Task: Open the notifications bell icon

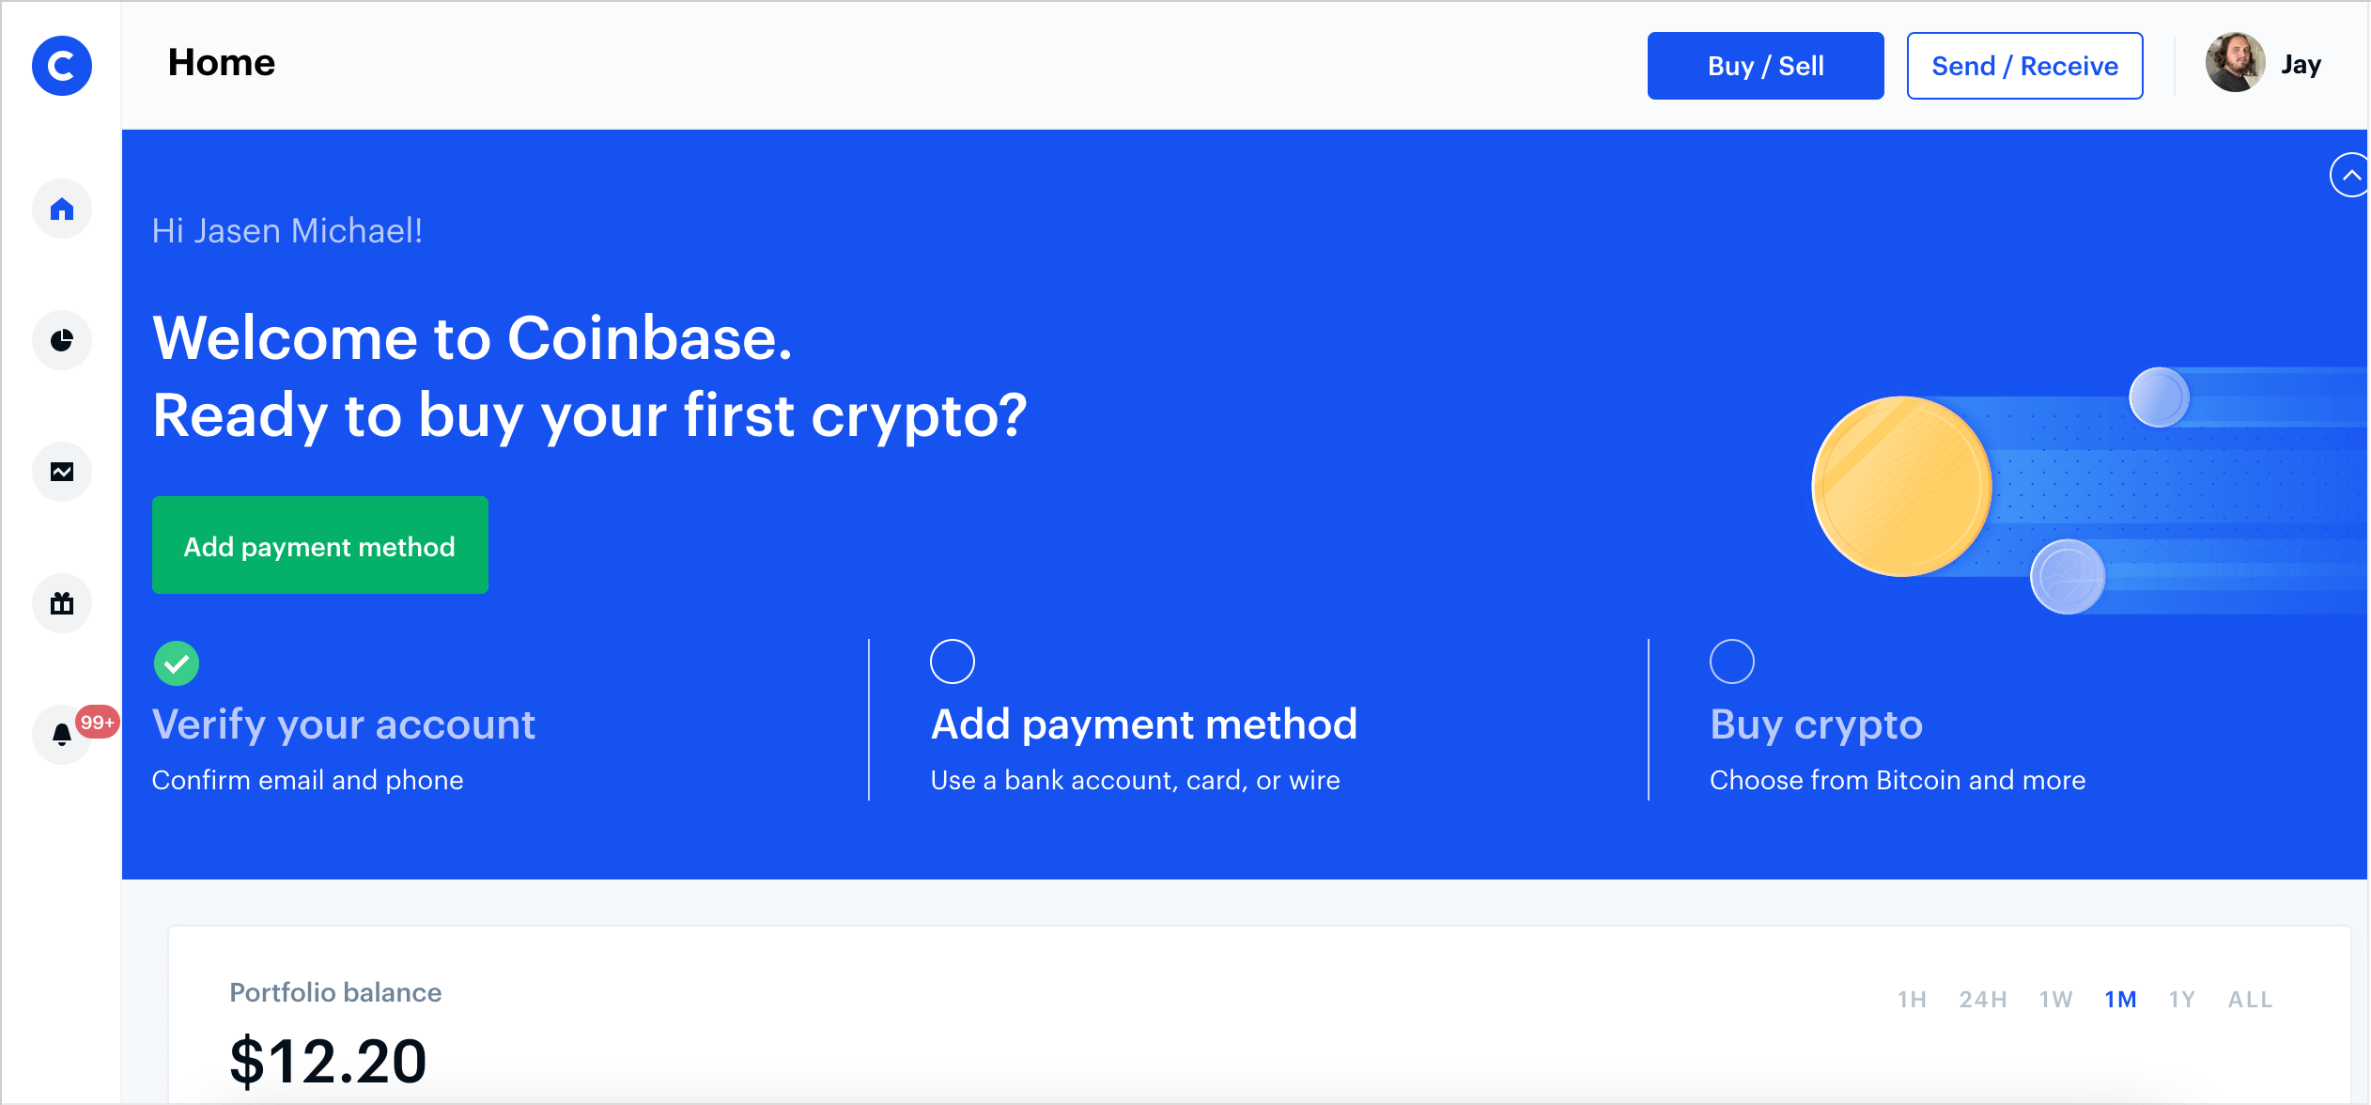Action: (x=62, y=735)
